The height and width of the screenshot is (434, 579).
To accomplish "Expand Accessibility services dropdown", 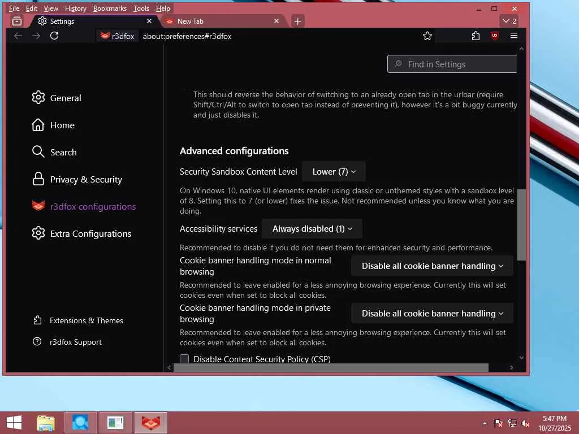I will point(312,229).
